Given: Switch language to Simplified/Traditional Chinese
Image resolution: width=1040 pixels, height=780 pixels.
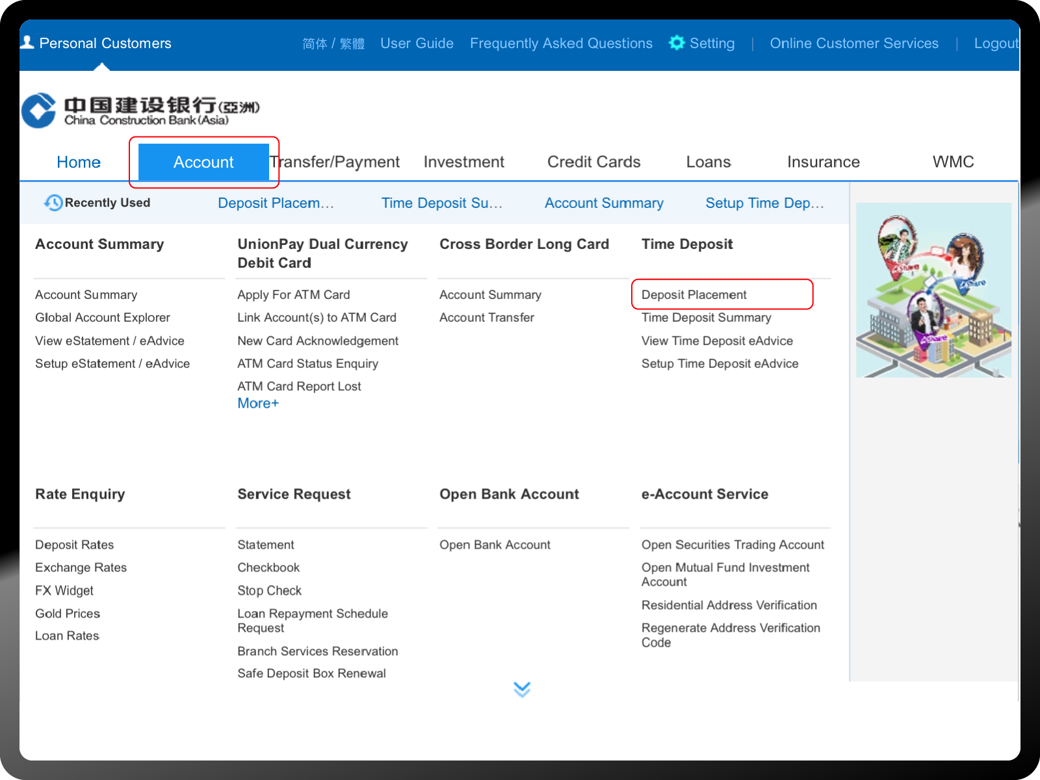Looking at the screenshot, I should pyautogui.click(x=333, y=44).
